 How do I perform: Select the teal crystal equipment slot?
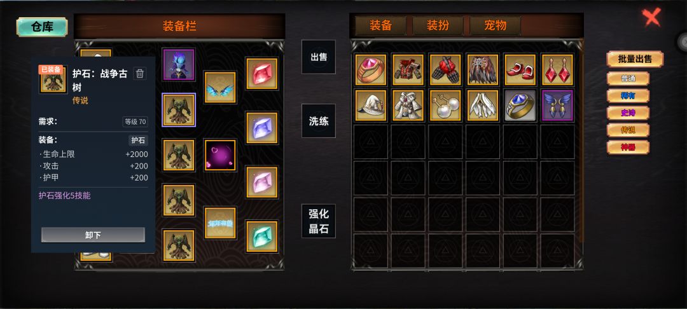click(262, 237)
